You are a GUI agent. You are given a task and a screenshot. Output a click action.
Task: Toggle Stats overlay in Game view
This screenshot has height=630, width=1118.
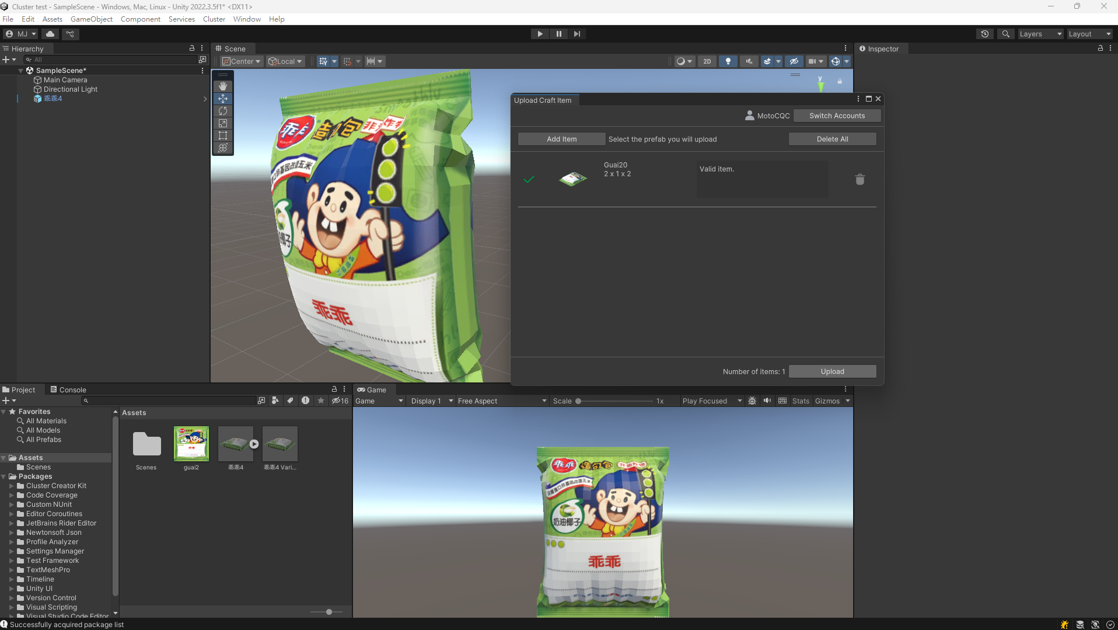pyautogui.click(x=801, y=401)
